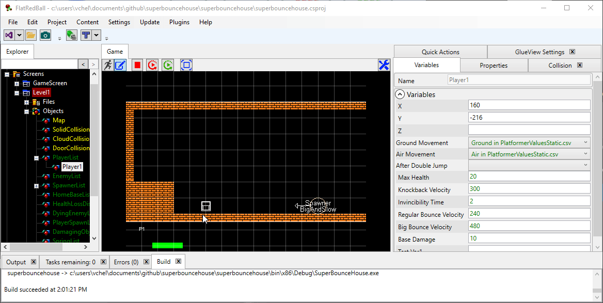This screenshot has height=303, width=603.
Task: Click the X variable input field
Action: pyautogui.click(x=529, y=105)
